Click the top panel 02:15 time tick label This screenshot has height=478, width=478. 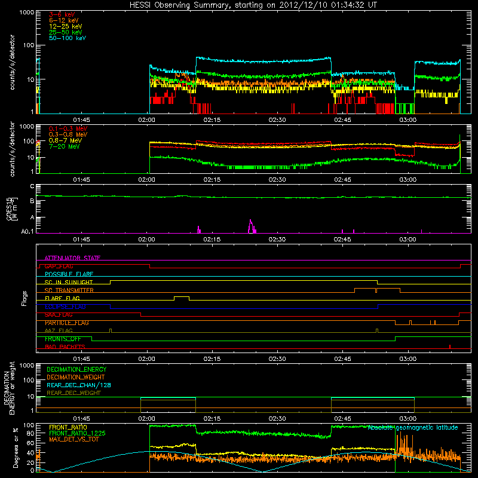tap(212, 120)
